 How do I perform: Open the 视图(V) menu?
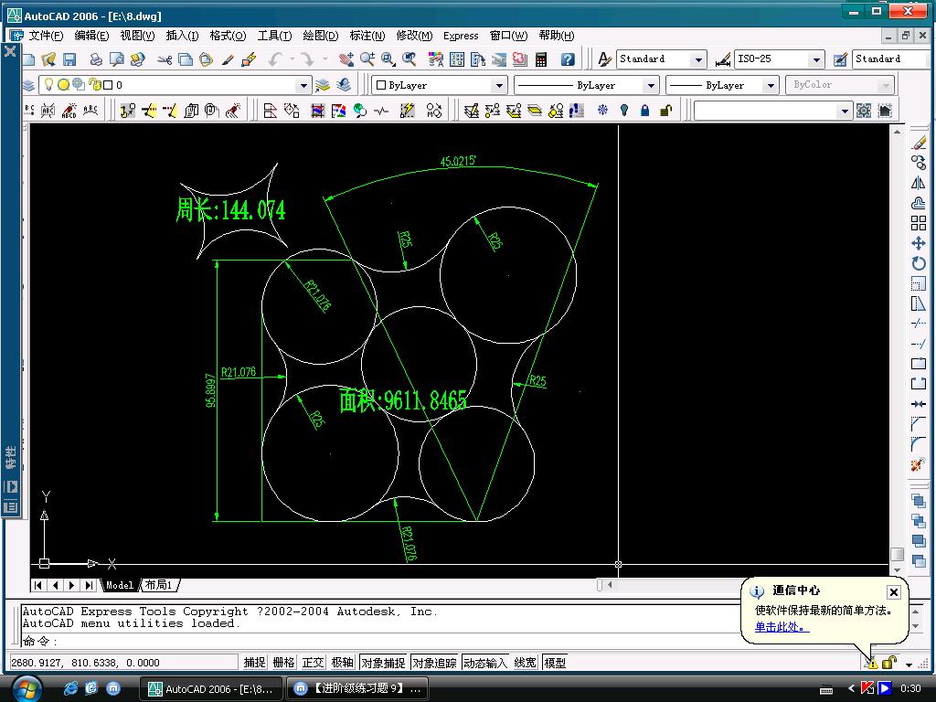pyautogui.click(x=137, y=36)
